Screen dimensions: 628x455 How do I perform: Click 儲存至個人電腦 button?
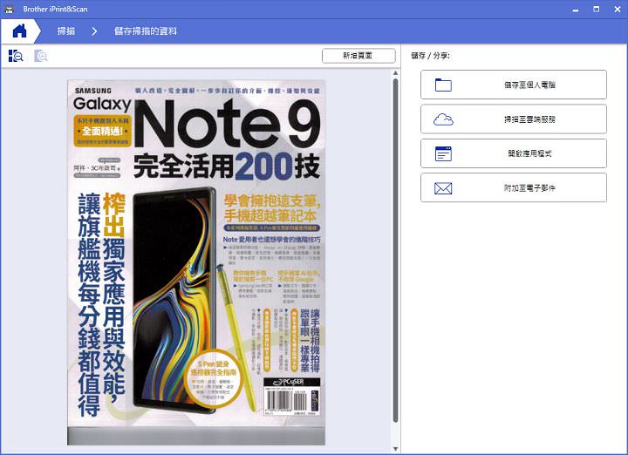click(514, 85)
